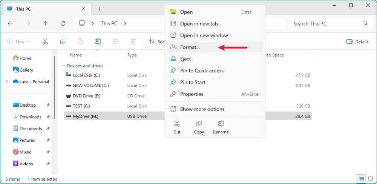Click the Search This PC field

(329, 24)
